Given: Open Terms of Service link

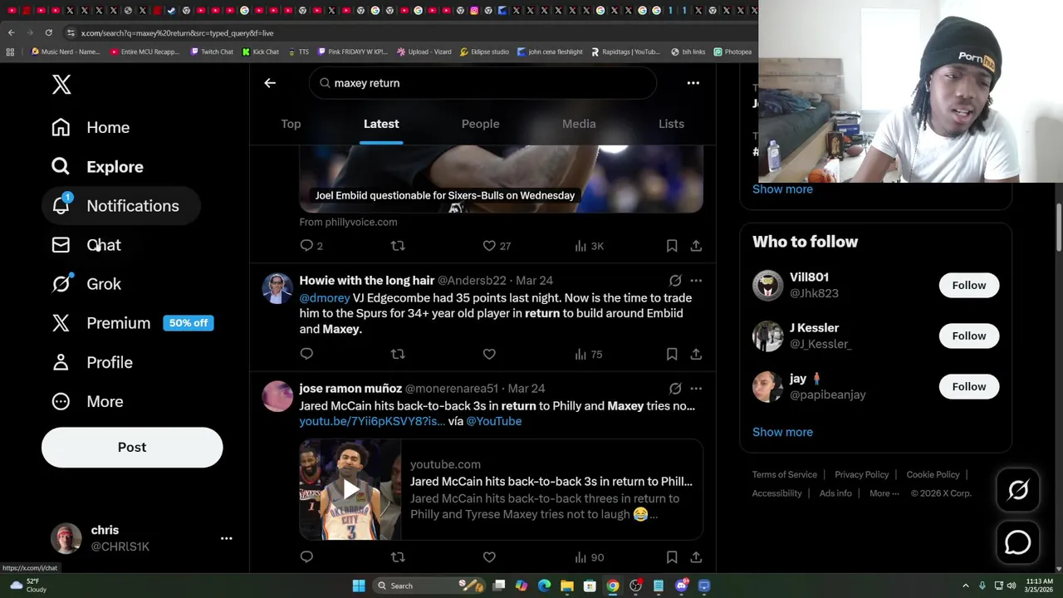Looking at the screenshot, I should pyautogui.click(x=785, y=474).
